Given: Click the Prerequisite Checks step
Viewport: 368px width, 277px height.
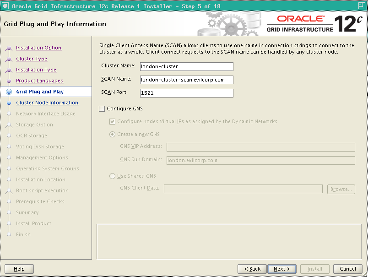Looking at the screenshot, I should coord(40,201).
